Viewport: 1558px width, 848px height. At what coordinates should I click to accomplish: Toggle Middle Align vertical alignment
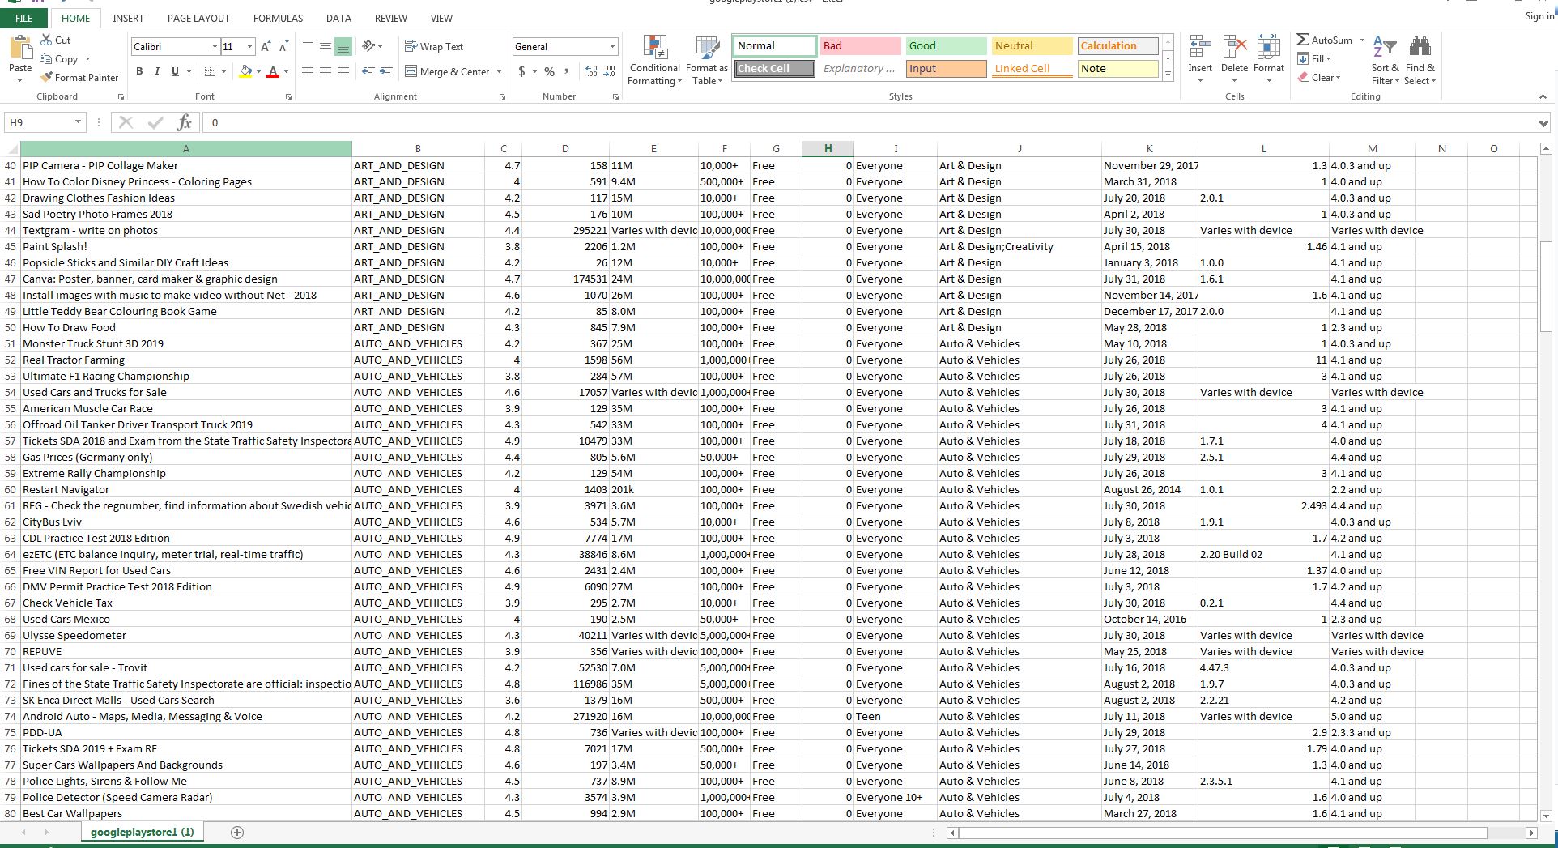(325, 46)
